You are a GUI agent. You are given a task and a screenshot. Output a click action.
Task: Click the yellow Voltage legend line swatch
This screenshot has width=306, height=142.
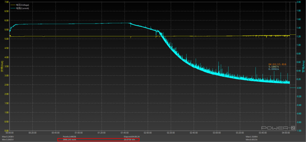tap(13, 5)
